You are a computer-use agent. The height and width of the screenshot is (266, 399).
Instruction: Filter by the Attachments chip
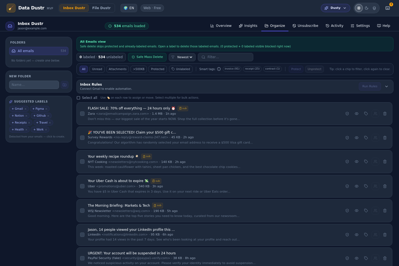(117, 69)
